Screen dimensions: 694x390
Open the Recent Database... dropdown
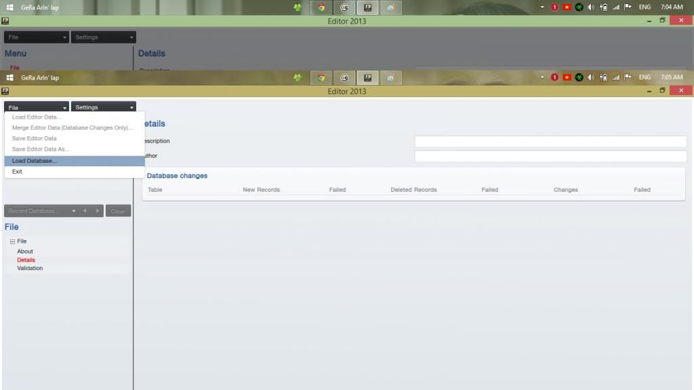[x=41, y=210]
